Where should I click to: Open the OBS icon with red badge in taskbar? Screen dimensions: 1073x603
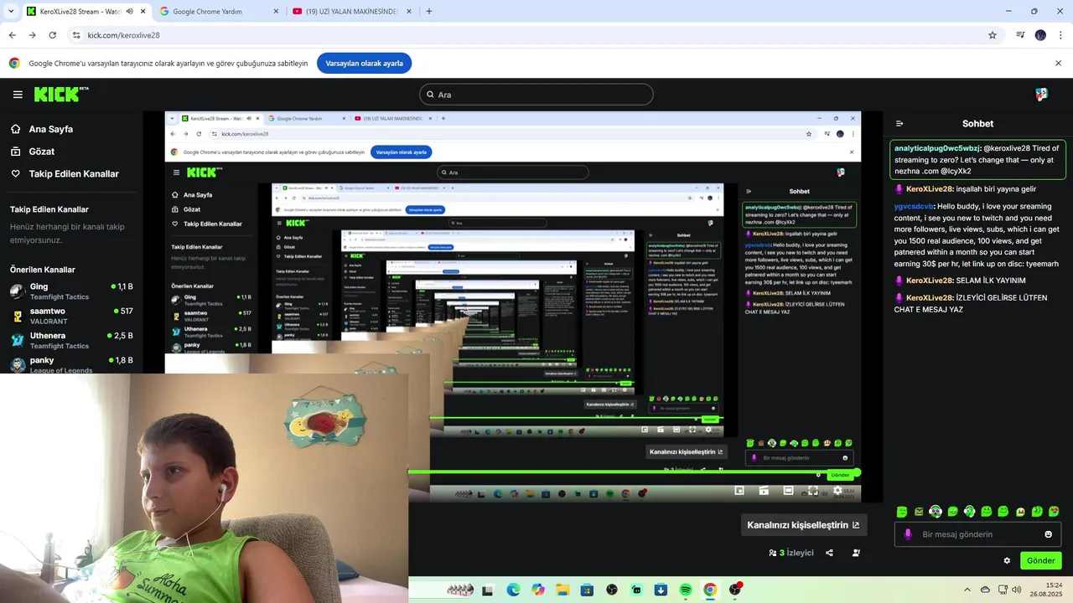(x=735, y=590)
